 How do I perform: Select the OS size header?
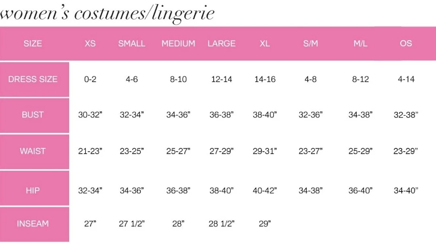pos(406,44)
